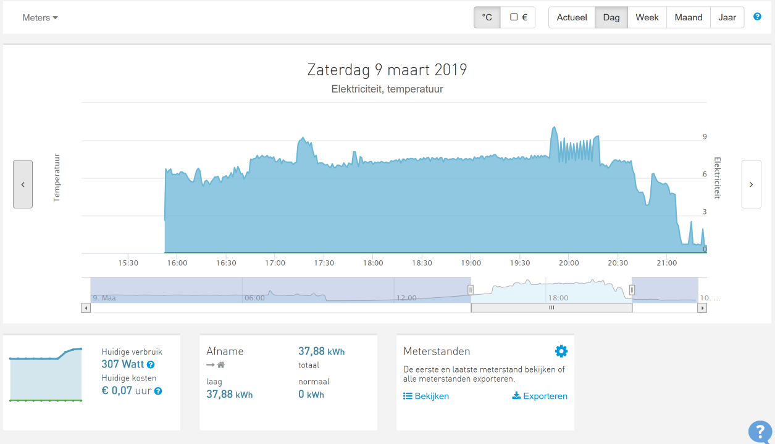Click the horizontal scrollbar thumb under navigator
The height and width of the screenshot is (444, 775).
pos(551,308)
